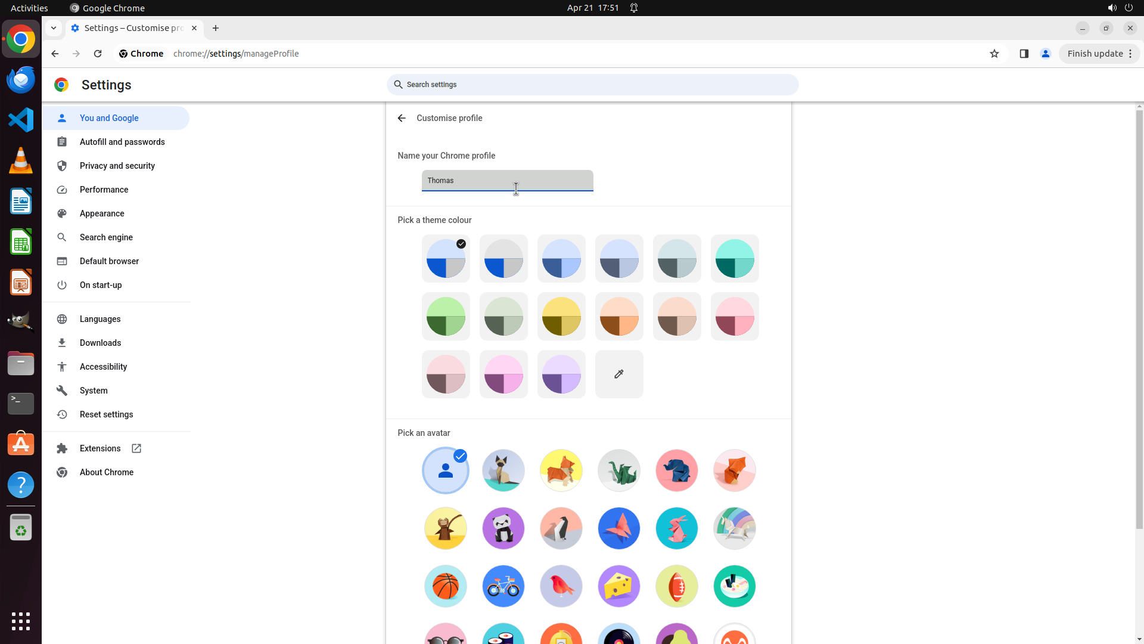Reload the page with the refresh icon

(98, 54)
